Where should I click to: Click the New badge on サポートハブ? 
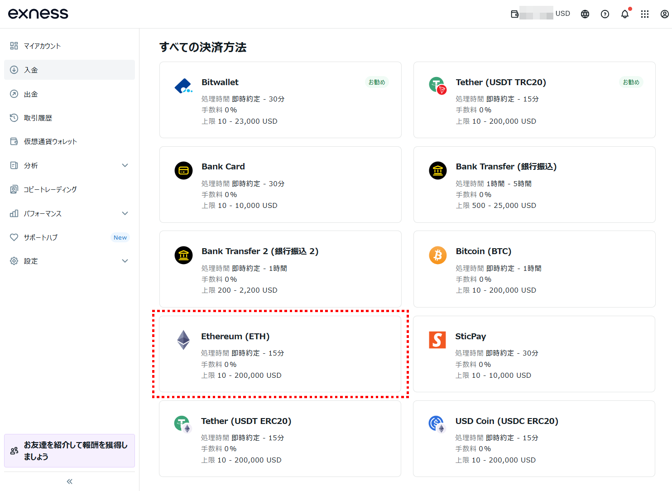[x=120, y=237]
